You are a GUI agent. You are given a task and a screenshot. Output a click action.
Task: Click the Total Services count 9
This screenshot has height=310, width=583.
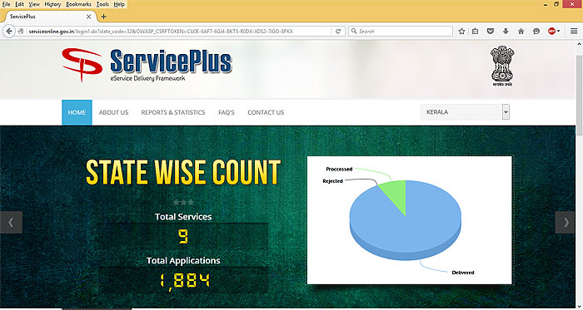[183, 237]
